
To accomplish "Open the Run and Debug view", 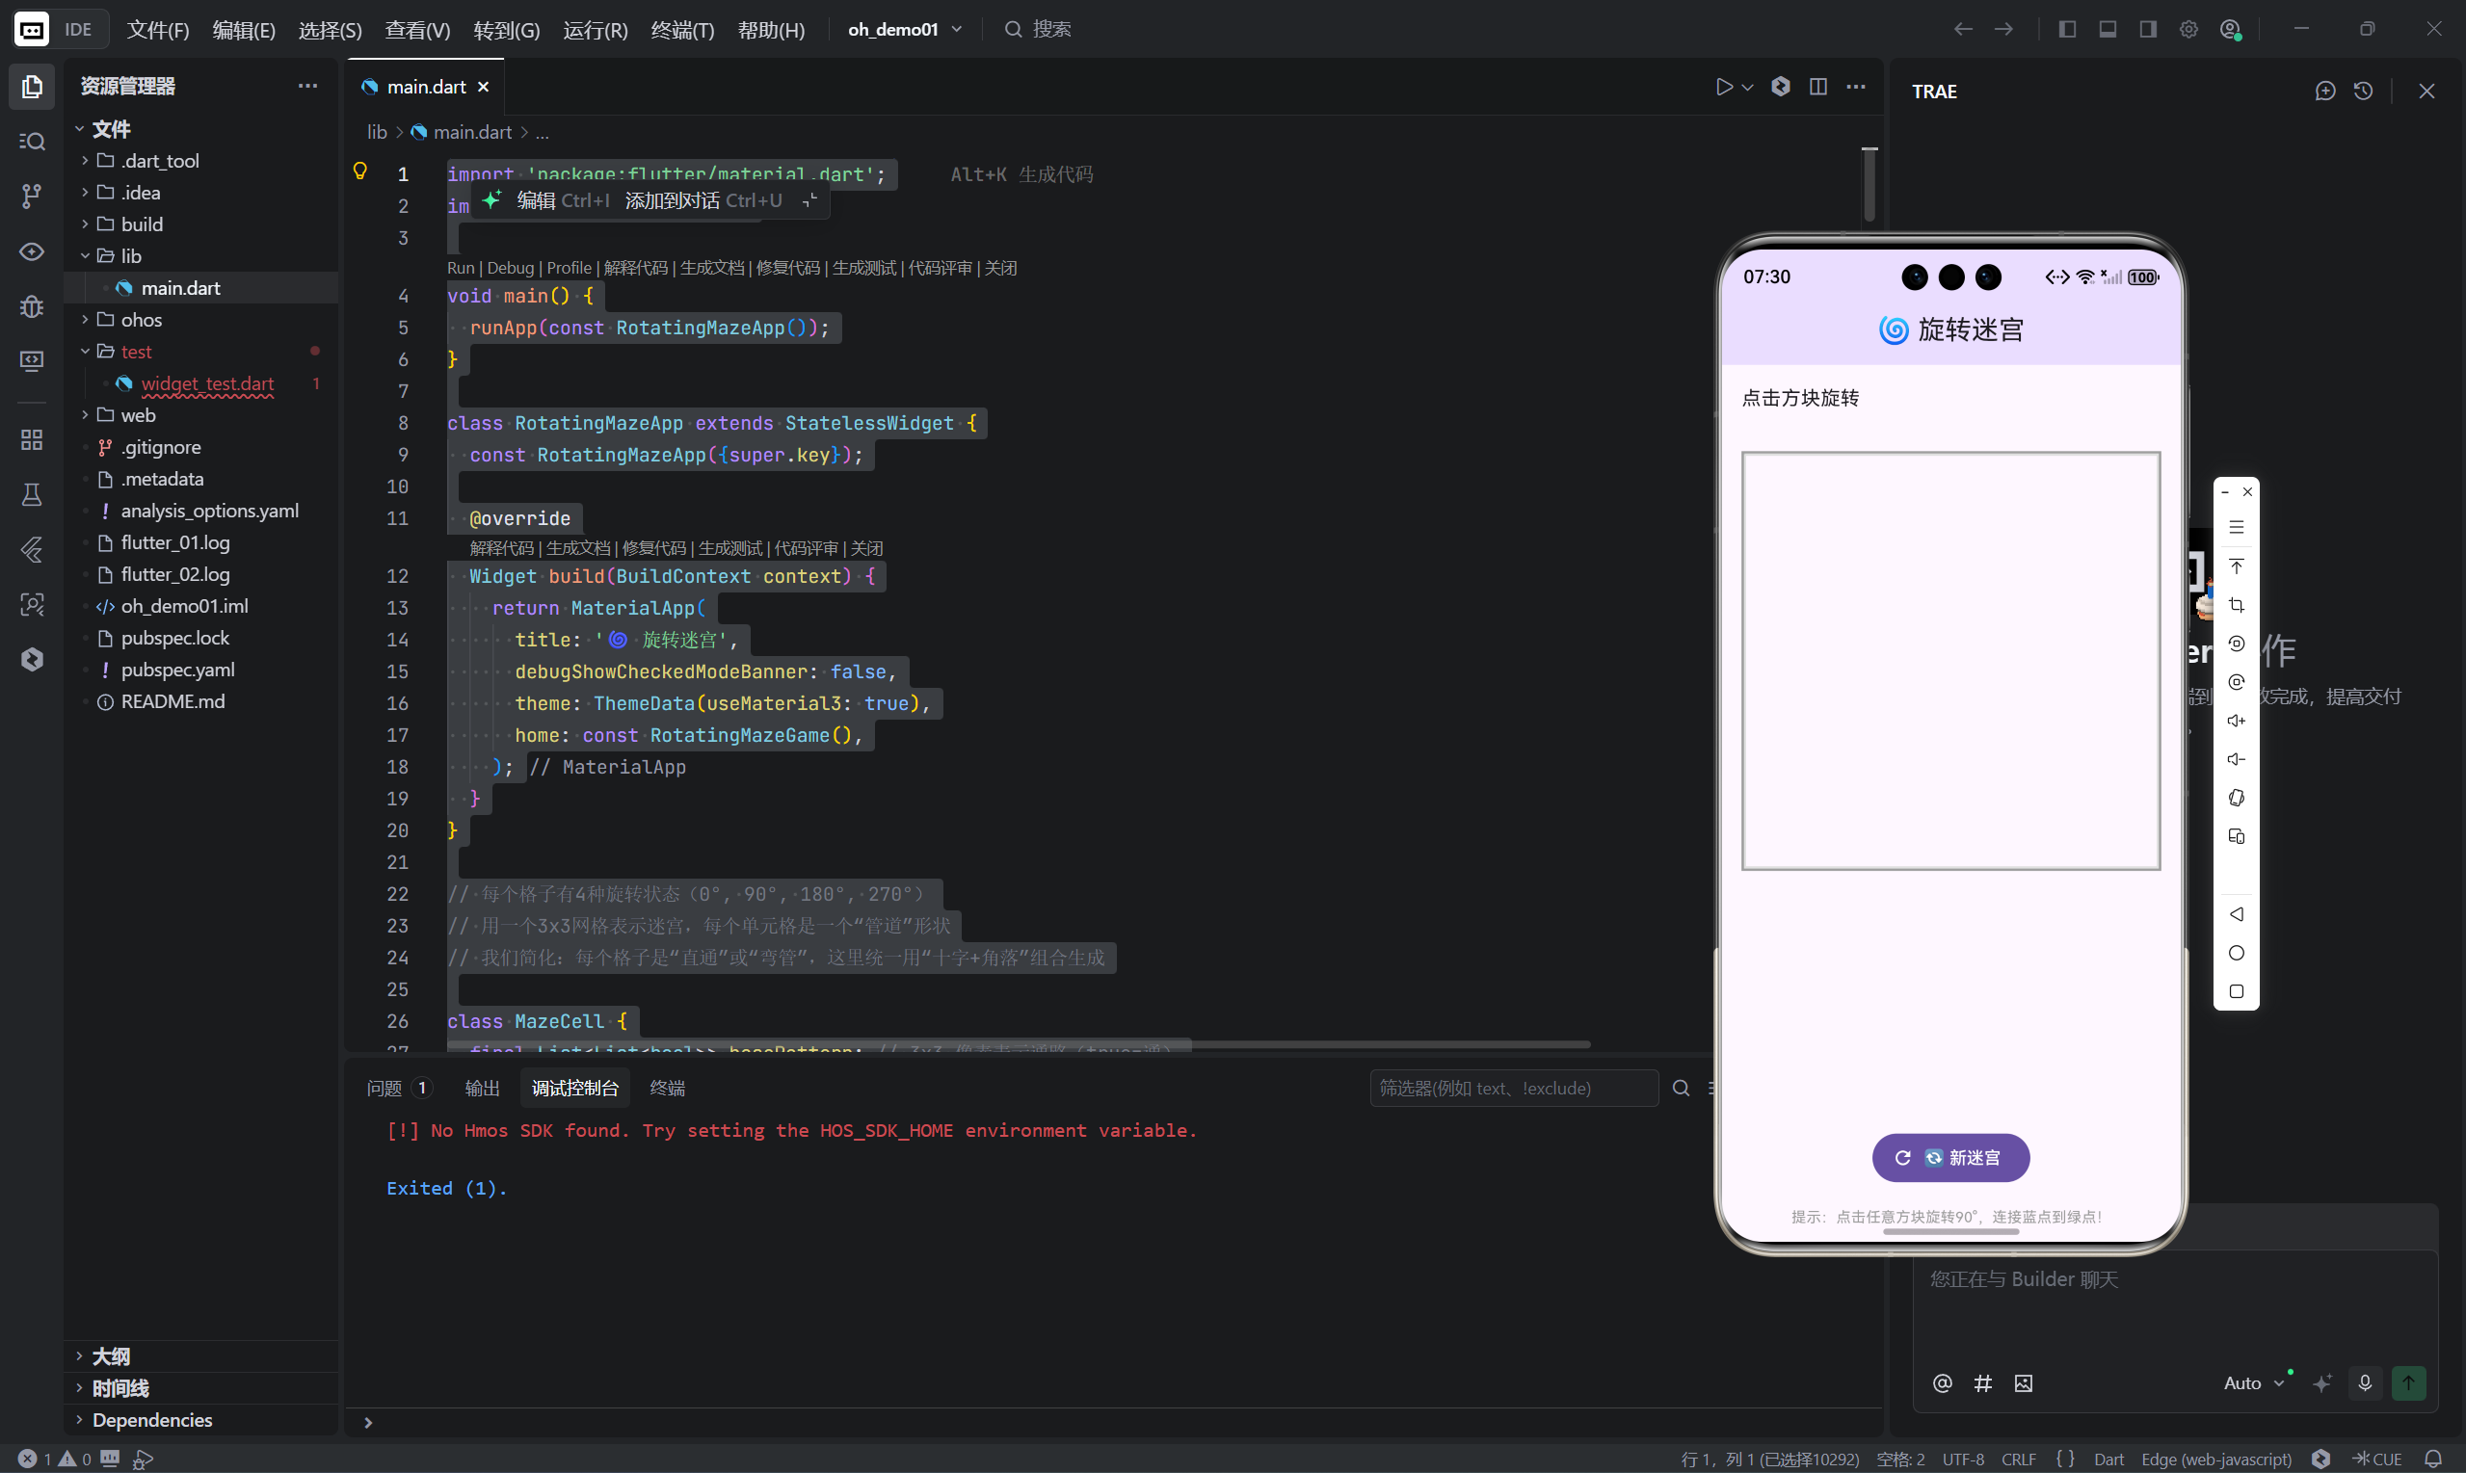I will (x=32, y=306).
